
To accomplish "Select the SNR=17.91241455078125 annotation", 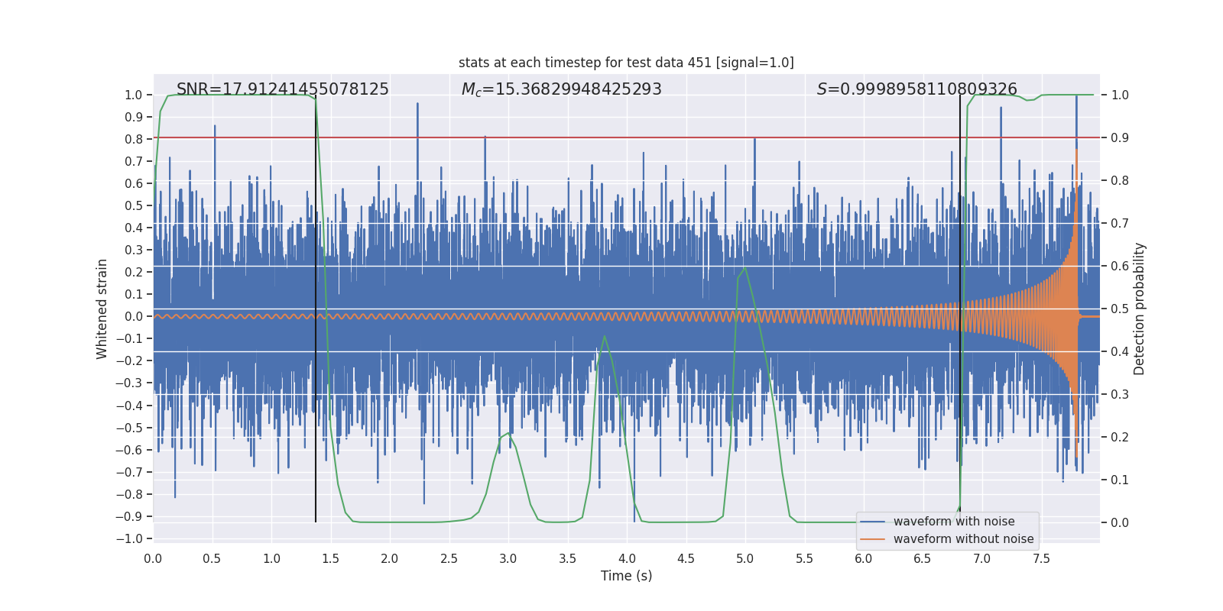I will pos(283,89).
